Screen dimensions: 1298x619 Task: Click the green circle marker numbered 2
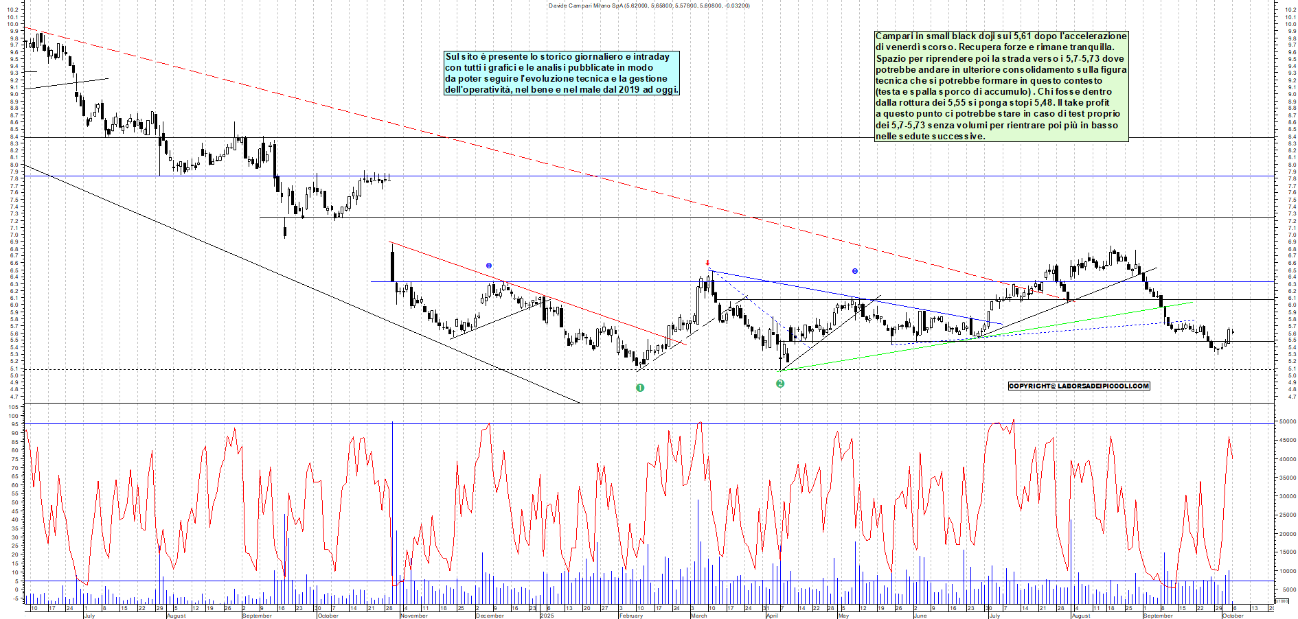(780, 384)
